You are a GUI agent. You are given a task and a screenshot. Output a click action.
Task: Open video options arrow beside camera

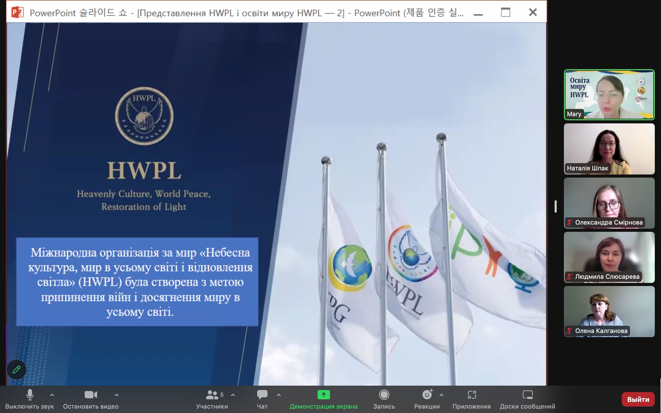coord(117,395)
